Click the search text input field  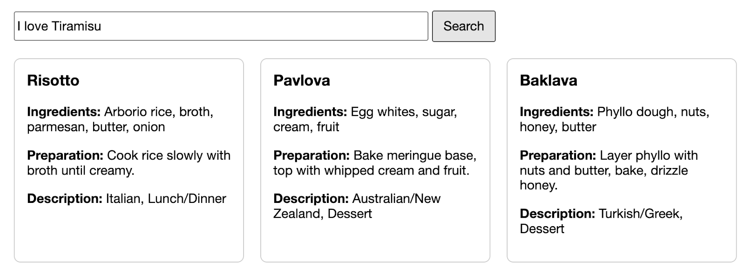pyautogui.click(x=221, y=26)
